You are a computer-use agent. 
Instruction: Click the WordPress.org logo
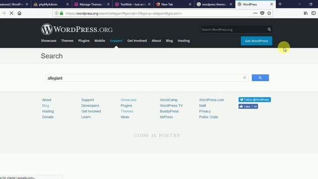pyautogui.click(x=77, y=29)
